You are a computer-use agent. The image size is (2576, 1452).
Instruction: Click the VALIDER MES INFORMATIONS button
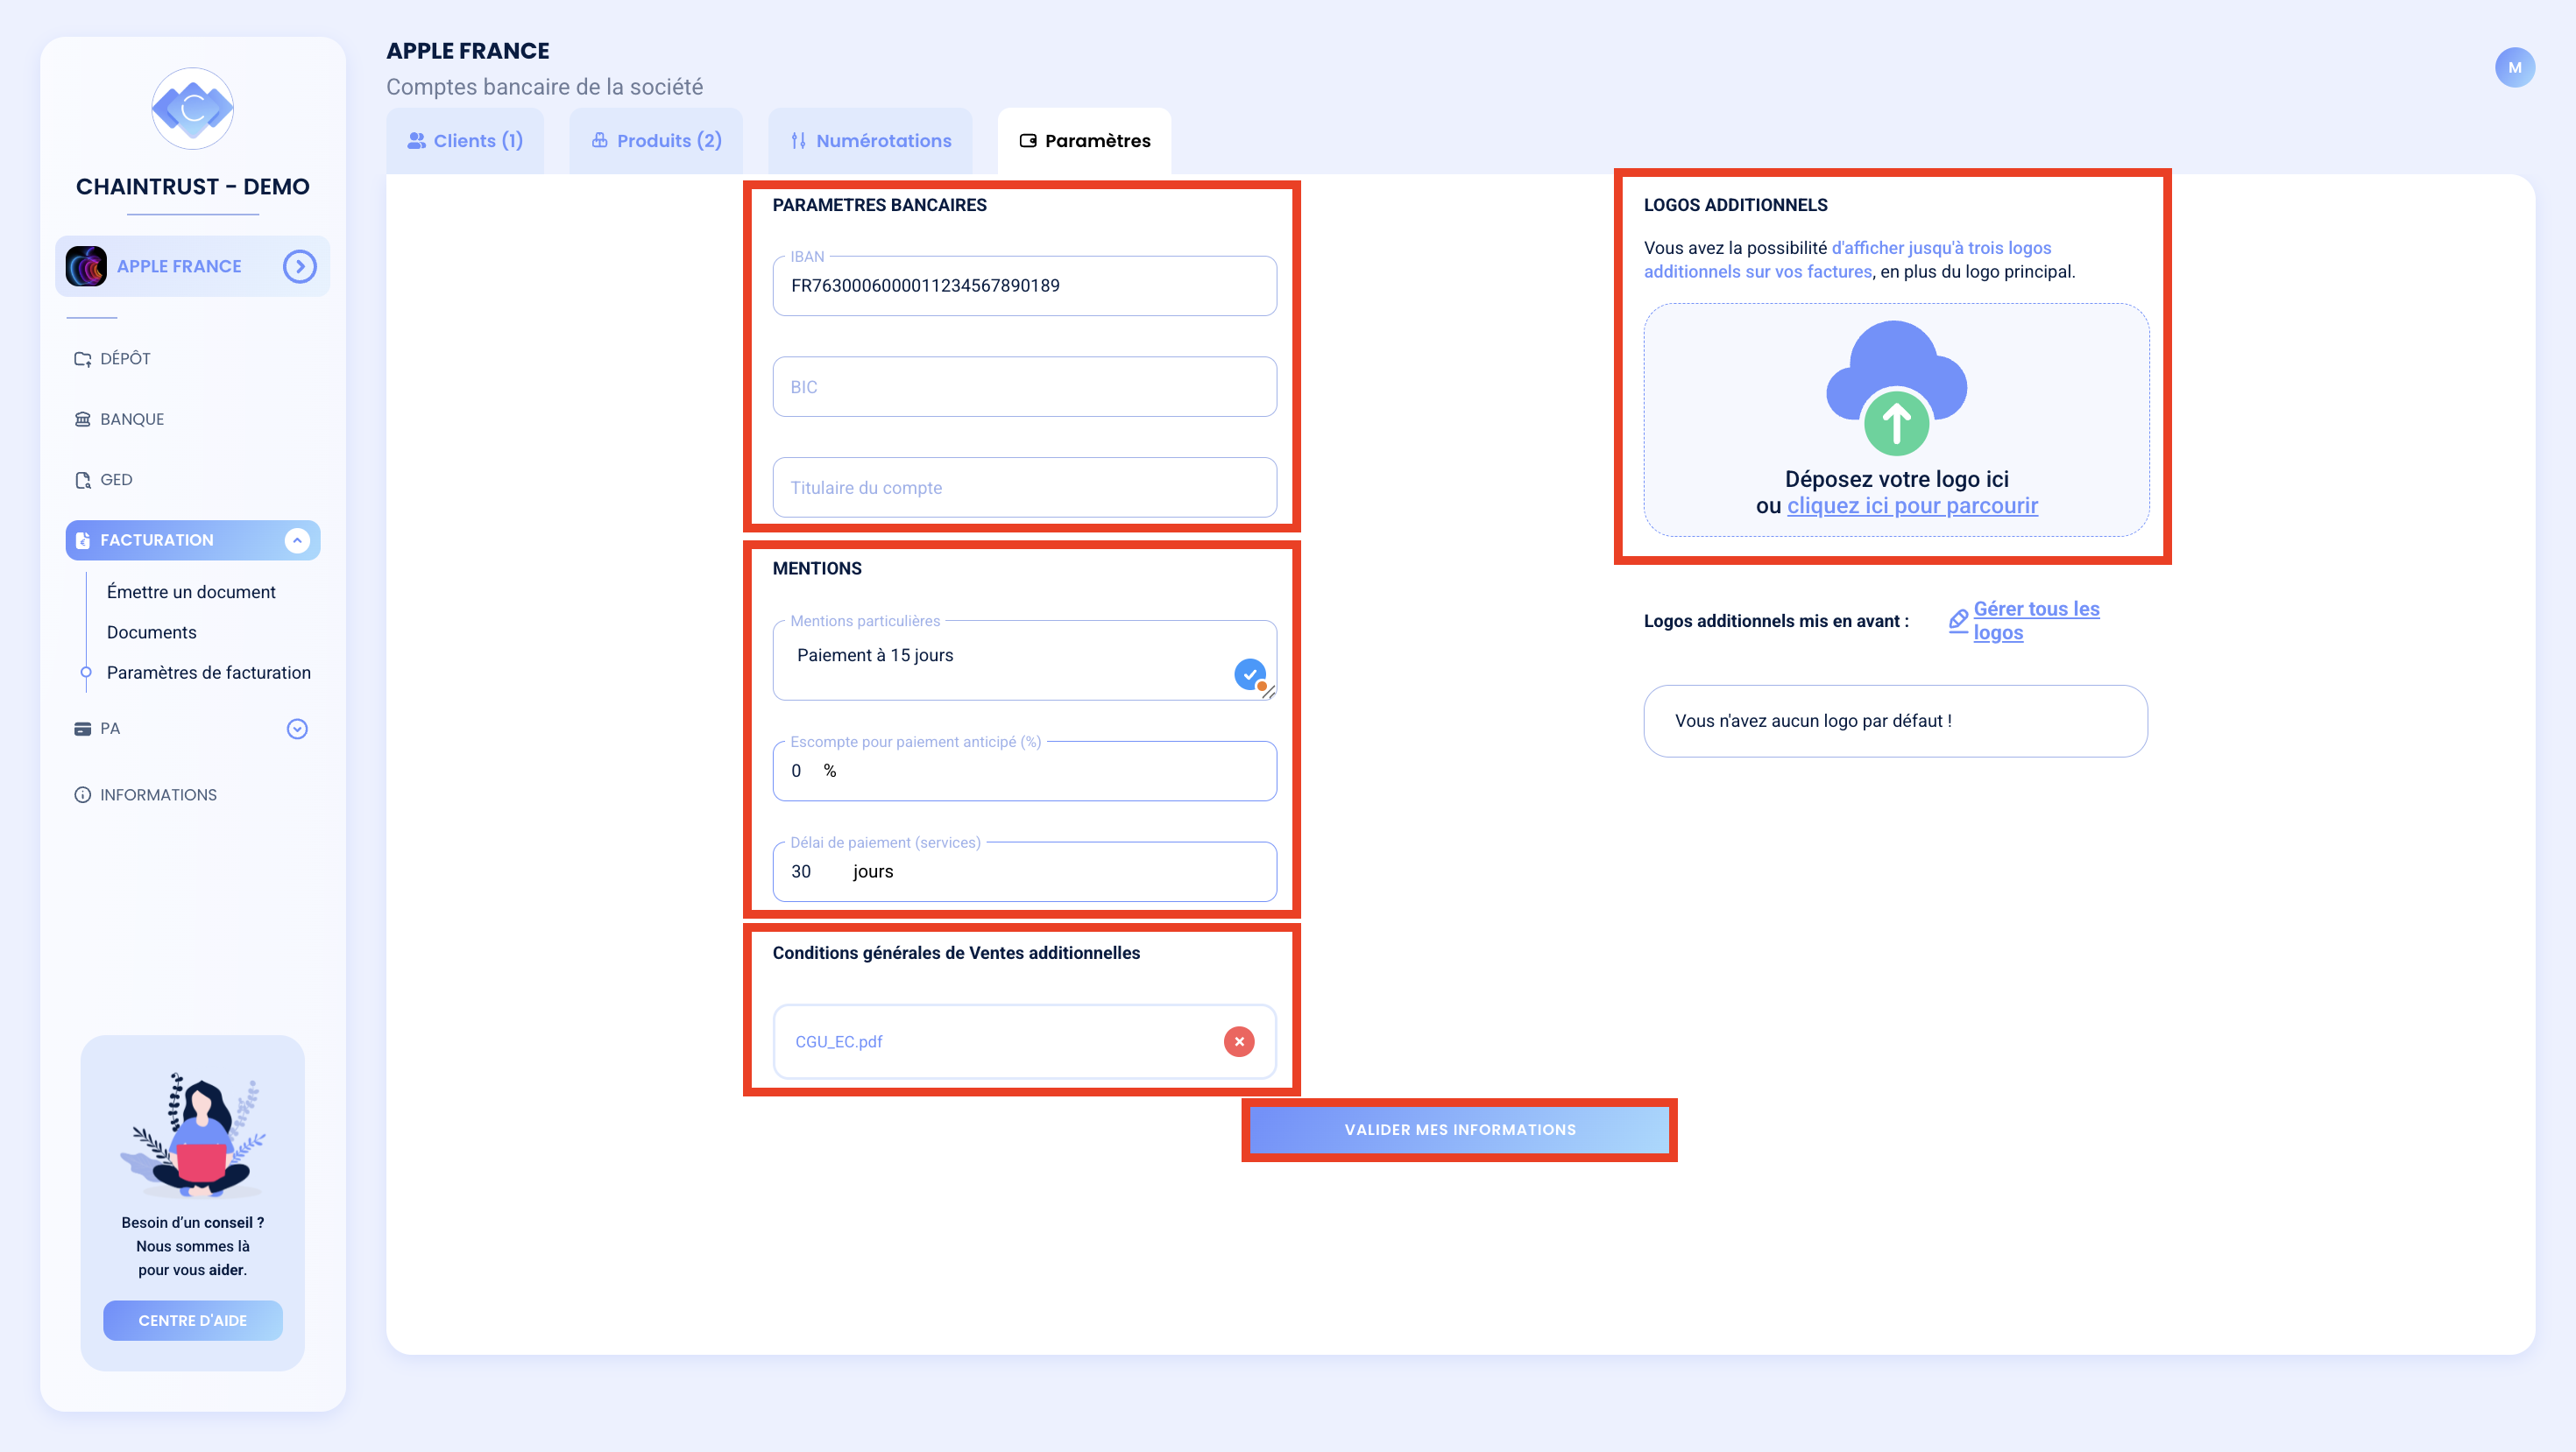1459,1131
